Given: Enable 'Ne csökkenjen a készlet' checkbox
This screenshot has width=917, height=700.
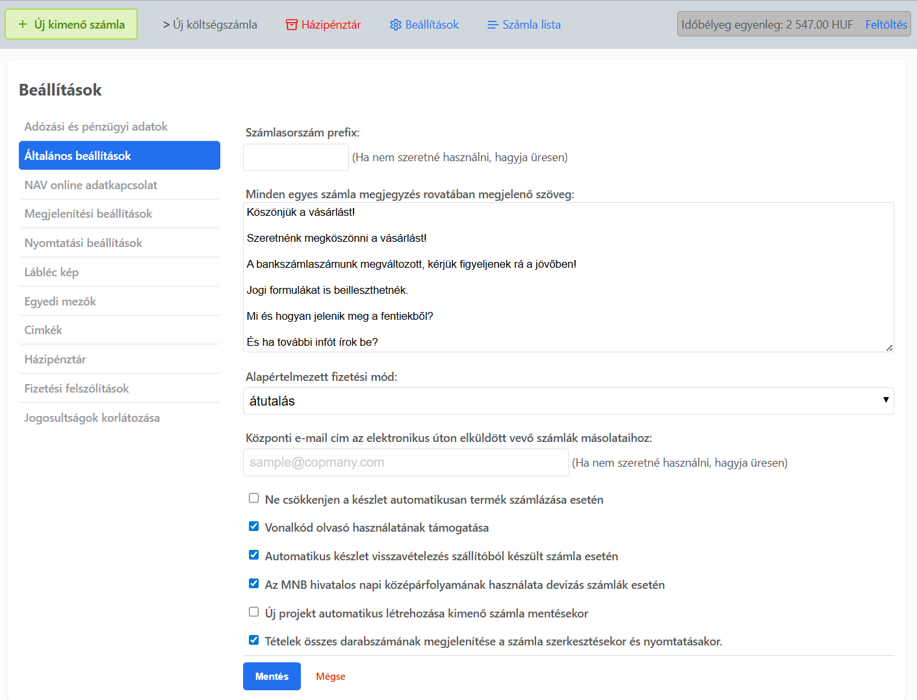Looking at the screenshot, I should click(253, 499).
